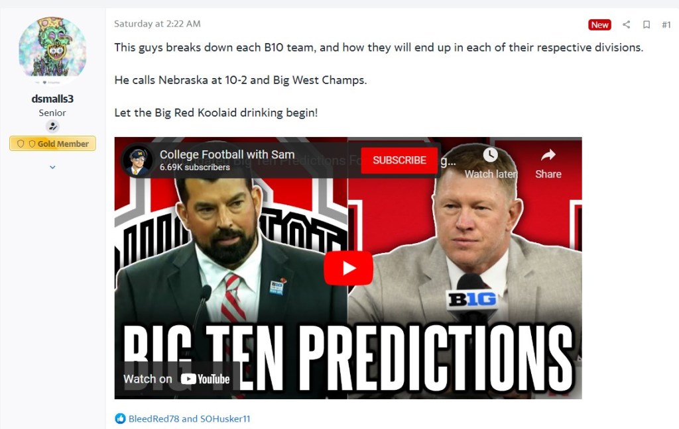The width and height of the screenshot is (679, 429).
Task: Click the College Football with Sam channel title
Action: tap(227, 154)
